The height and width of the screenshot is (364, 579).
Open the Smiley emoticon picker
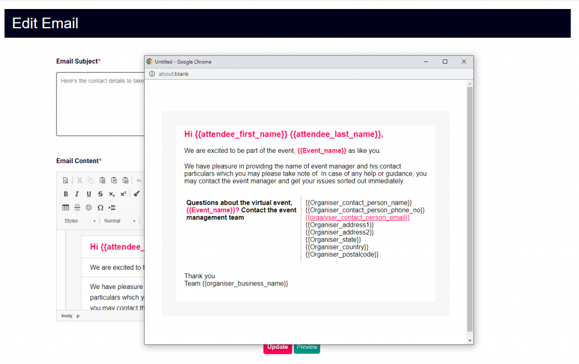(x=89, y=208)
